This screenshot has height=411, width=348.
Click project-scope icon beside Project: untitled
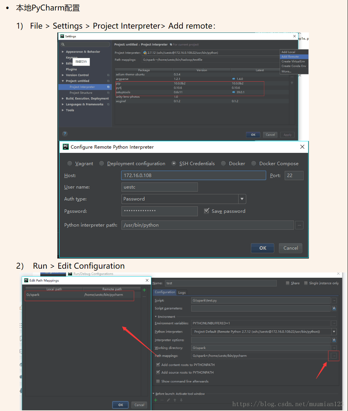(108, 81)
